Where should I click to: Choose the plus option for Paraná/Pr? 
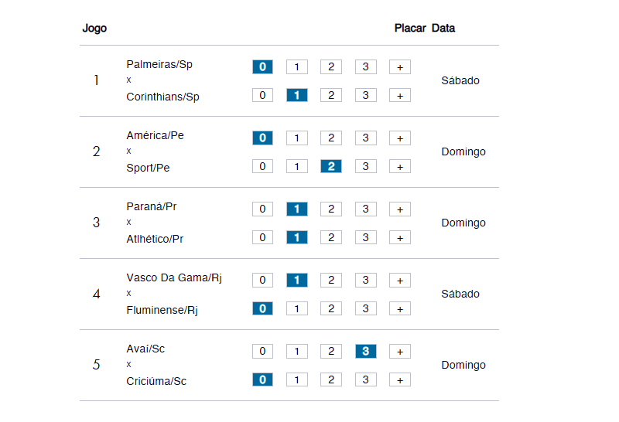pos(400,209)
